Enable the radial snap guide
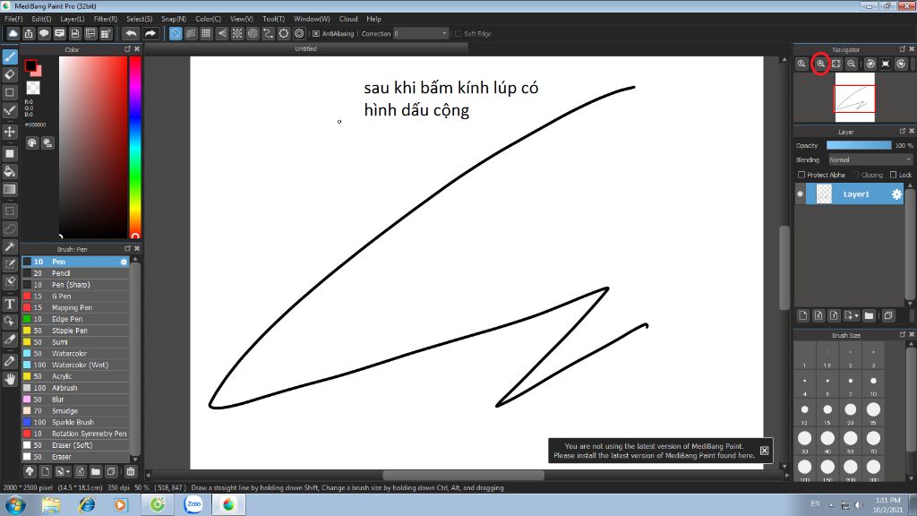Screen dimensions: 917x516 (237, 33)
